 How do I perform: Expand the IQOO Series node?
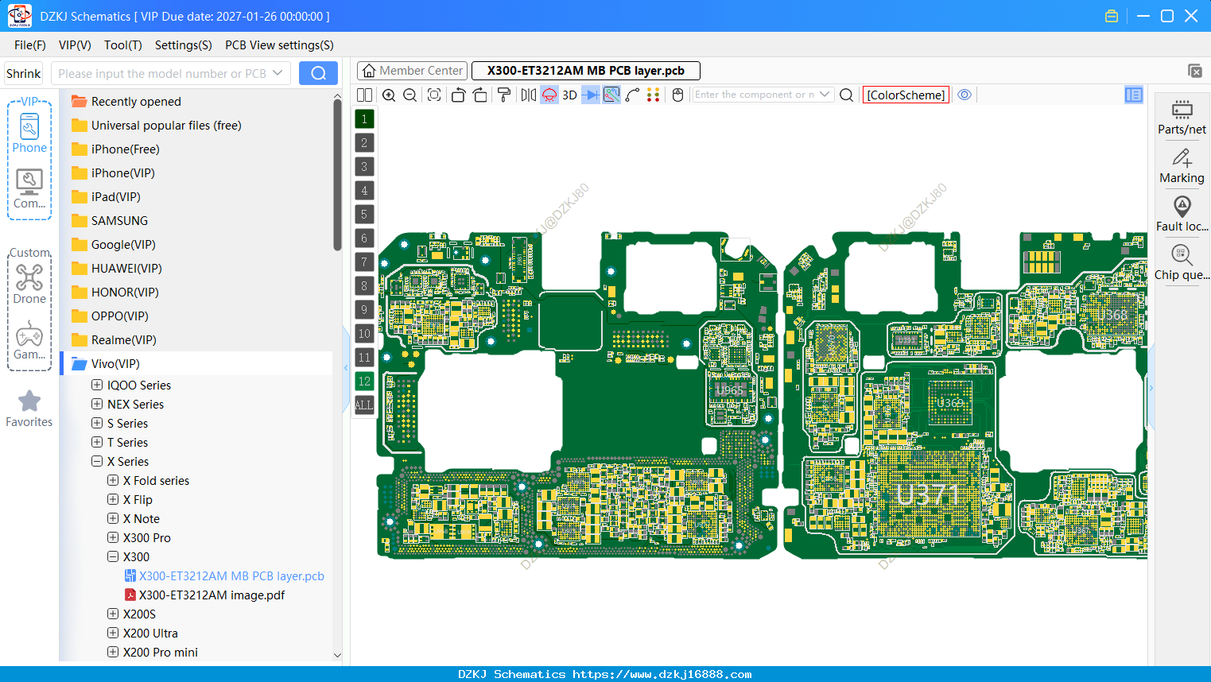tap(97, 385)
